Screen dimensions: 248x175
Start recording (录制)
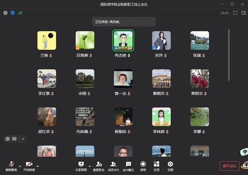143,166
